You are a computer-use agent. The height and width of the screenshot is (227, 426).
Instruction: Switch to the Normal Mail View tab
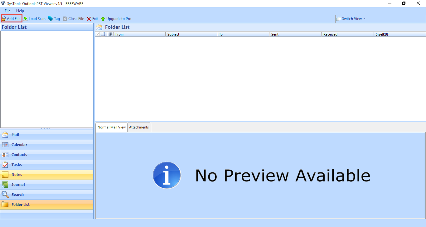(x=112, y=127)
